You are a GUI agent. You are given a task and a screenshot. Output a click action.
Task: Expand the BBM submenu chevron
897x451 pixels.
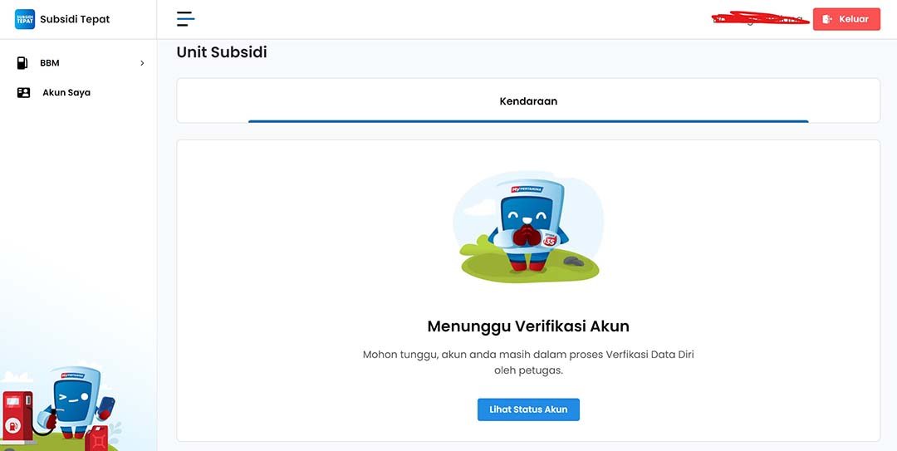click(x=142, y=63)
